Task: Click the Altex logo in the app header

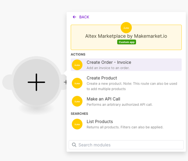Action: tap(126, 28)
